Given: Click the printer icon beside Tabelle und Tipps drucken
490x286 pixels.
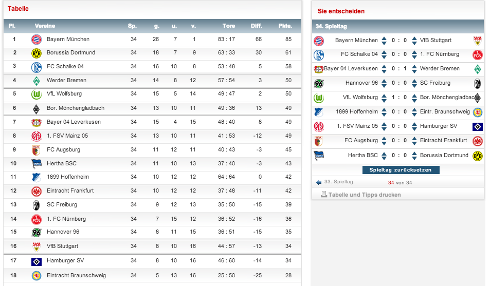Looking at the screenshot, I should pyautogui.click(x=324, y=195).
